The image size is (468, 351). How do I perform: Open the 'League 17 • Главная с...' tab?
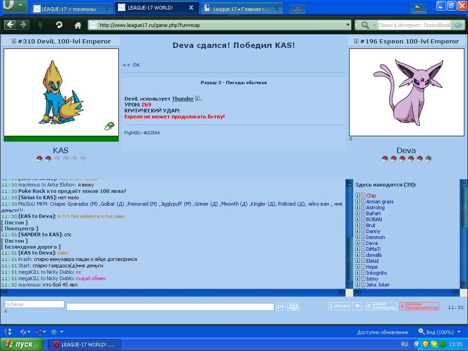point(242,9)
